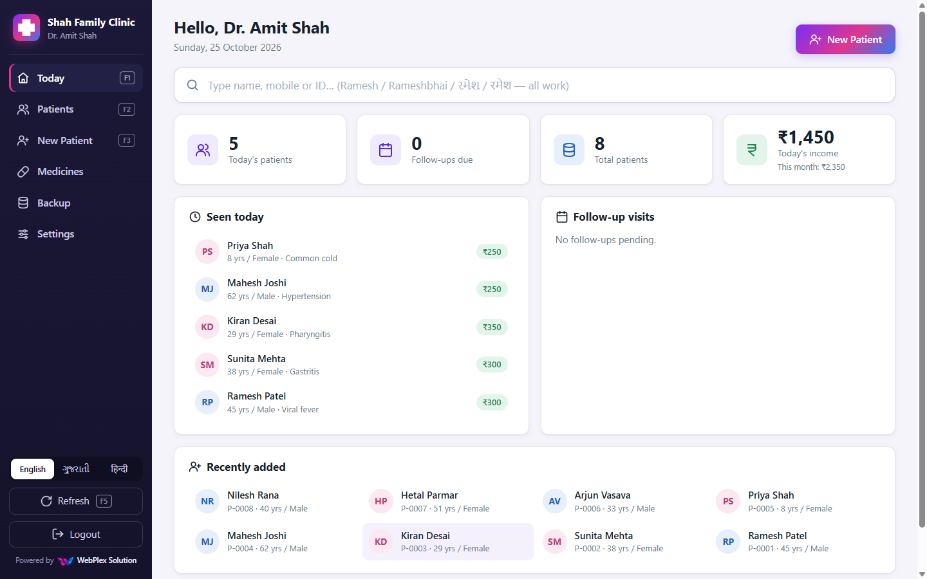Open the Settings page
The width and height of the screenshot is (927, 579).
[76, 234]
